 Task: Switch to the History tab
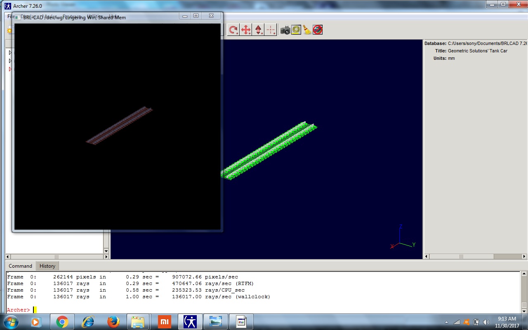(47, 266)
